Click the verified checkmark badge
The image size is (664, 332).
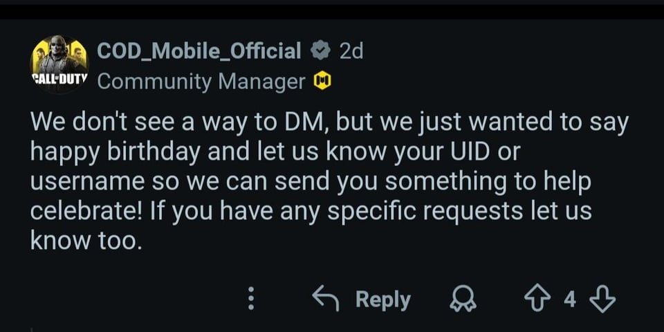pos(319,51)
